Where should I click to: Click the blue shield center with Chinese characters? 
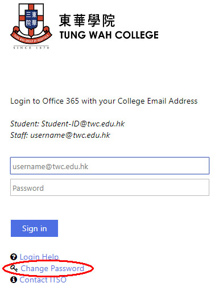(x=31, y=19)
